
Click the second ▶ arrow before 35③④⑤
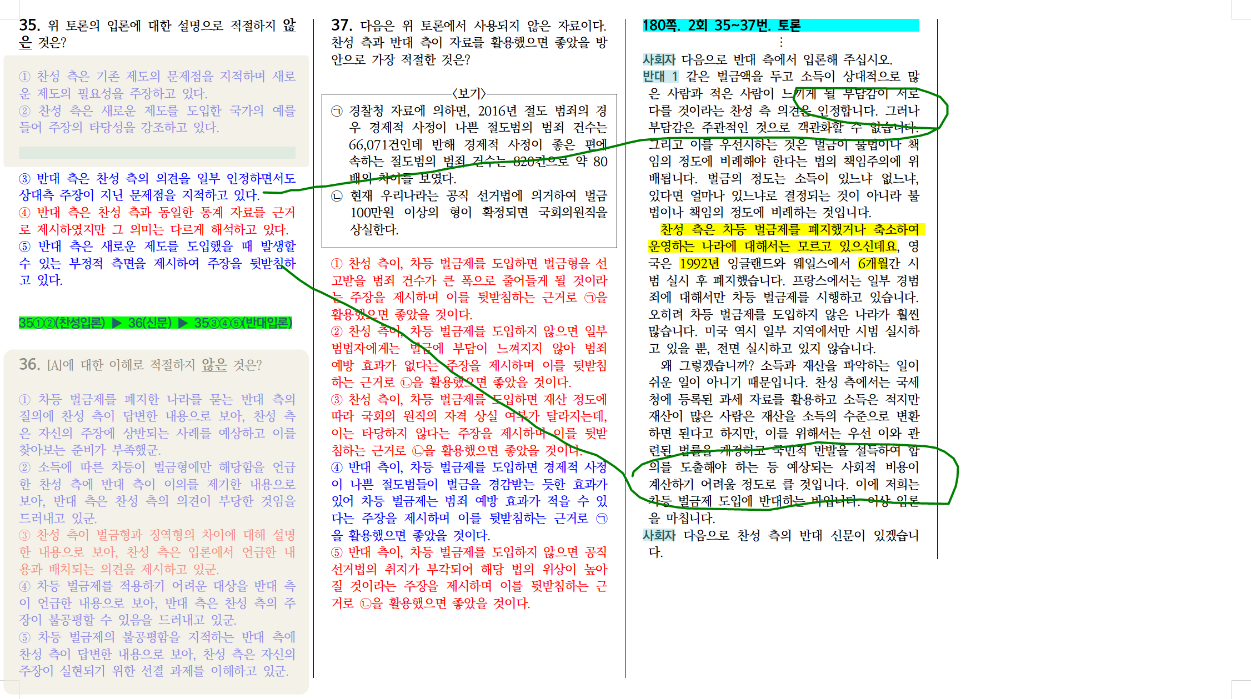(183, 323)
